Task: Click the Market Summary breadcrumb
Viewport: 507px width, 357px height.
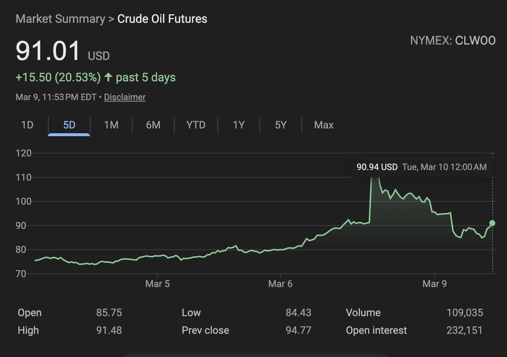Action: [x=60, y=19]
